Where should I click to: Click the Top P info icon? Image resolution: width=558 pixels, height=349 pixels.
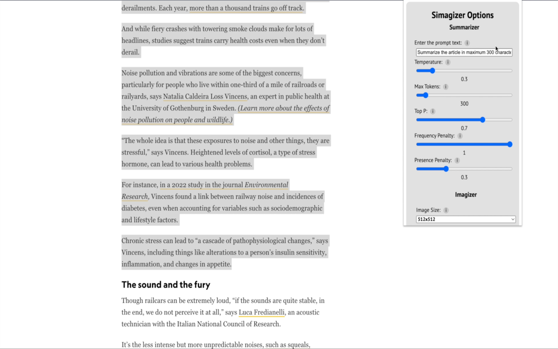(432, 111)
